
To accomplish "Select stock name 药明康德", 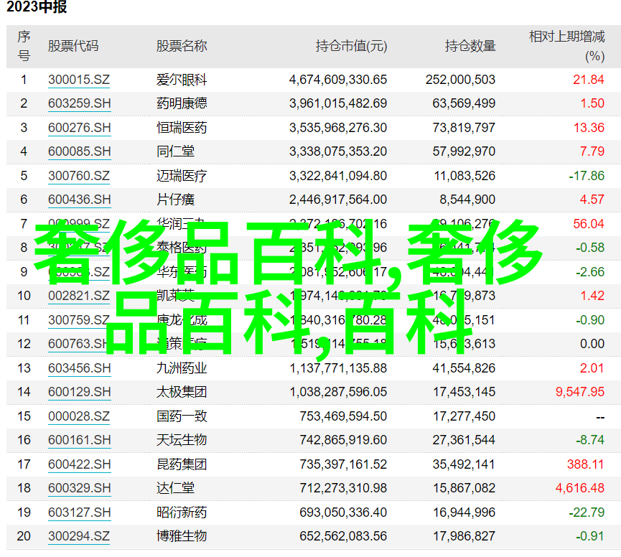I will [x=182, y=104].
